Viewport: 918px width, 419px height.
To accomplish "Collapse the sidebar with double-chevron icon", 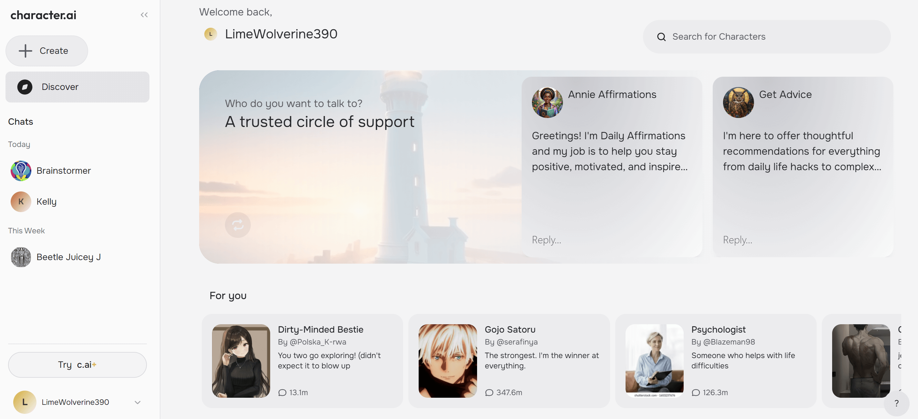I will tap(144, 15).
